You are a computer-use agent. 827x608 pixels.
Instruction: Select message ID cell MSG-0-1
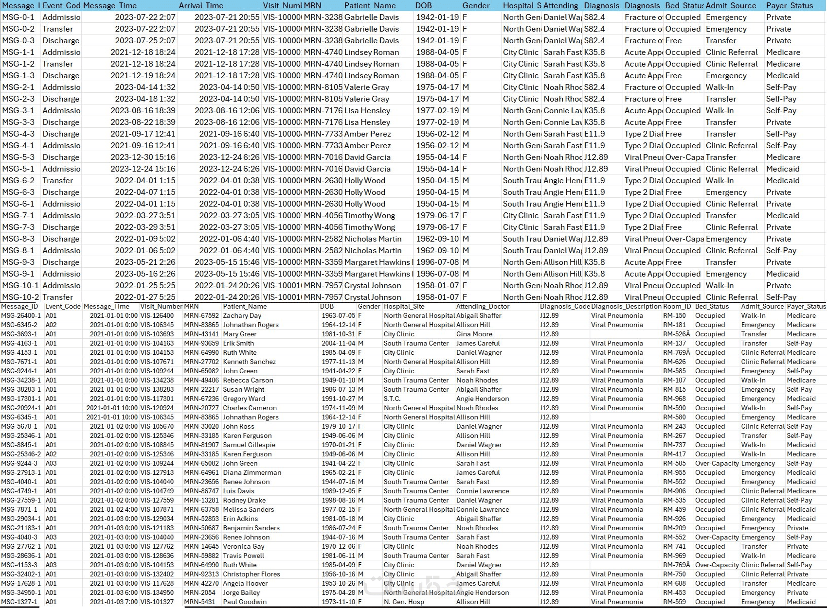[18, 17]
